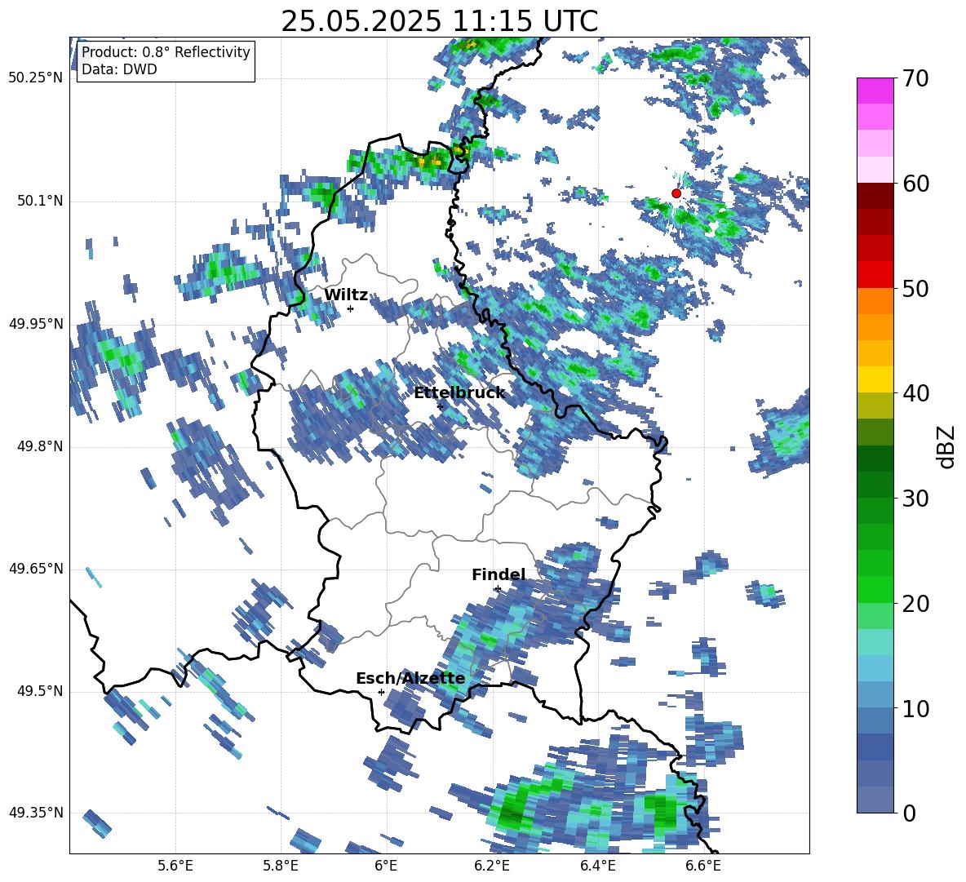Click the red radar site marker
This screenshot has height=882, width=966.
coord(676,193)
